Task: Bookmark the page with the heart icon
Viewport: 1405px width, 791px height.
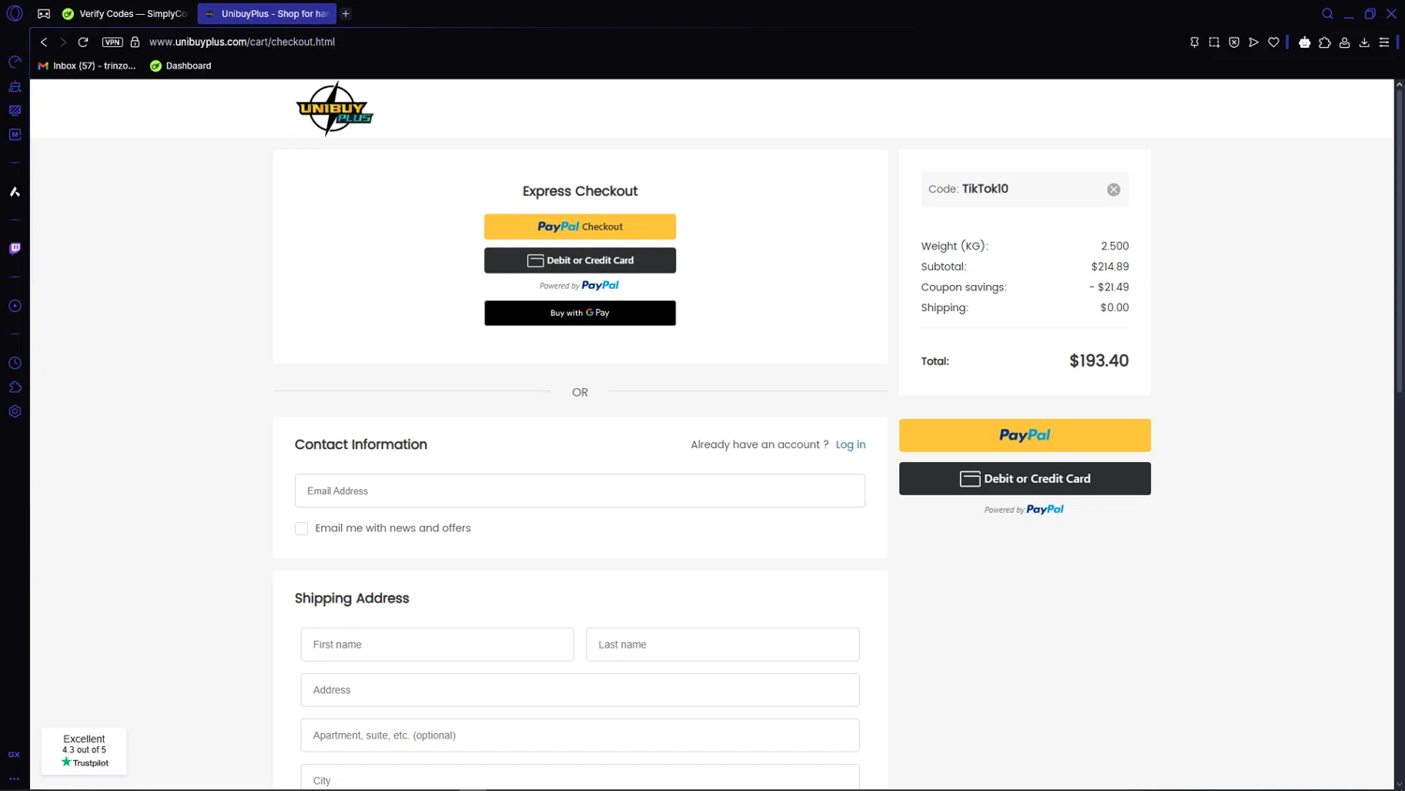Action: click(x=1274, y=42)
